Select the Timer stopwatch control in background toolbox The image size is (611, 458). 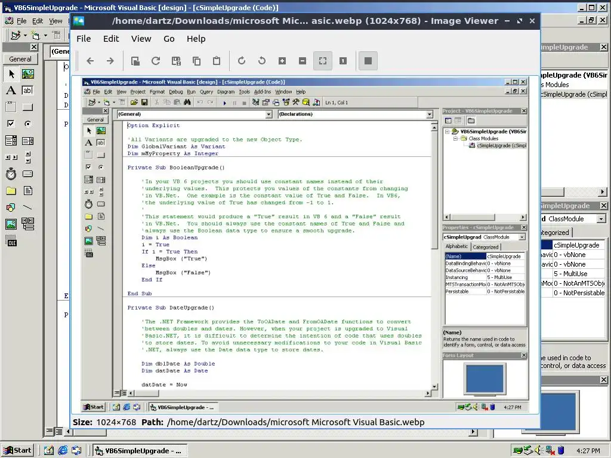click(11, 174)
